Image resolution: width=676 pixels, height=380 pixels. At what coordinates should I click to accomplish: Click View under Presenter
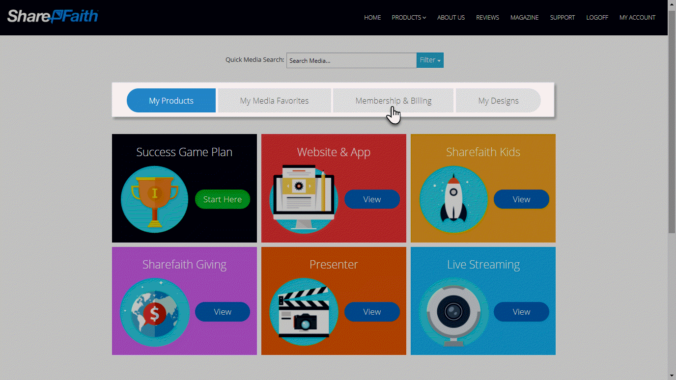[x=372, y=312]
